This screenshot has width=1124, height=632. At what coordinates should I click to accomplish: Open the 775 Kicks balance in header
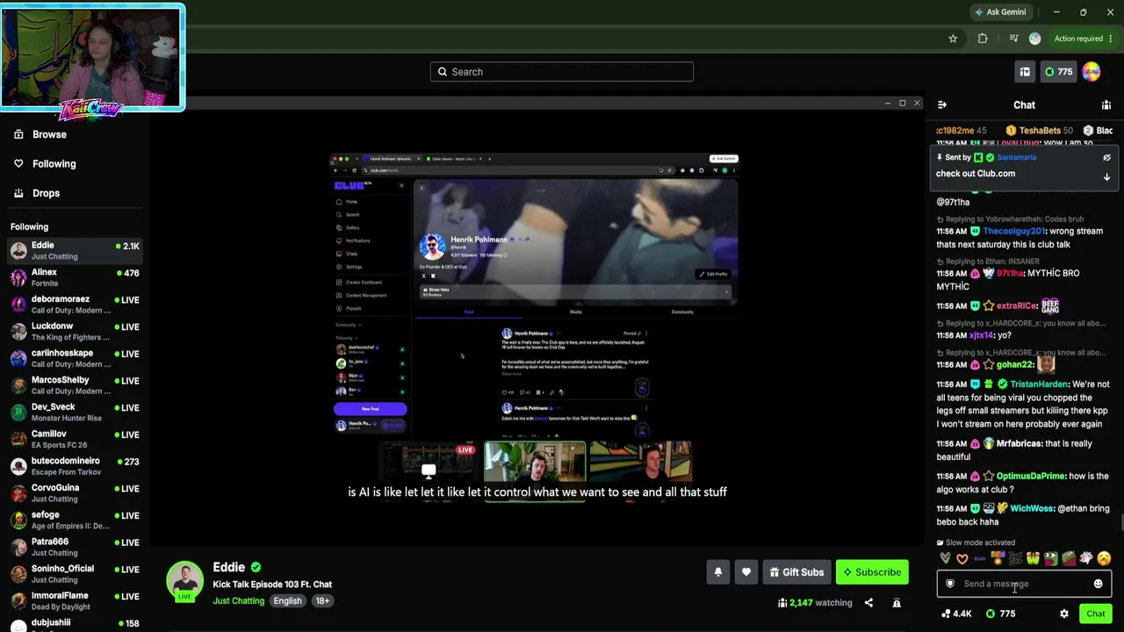[1058, 72]
